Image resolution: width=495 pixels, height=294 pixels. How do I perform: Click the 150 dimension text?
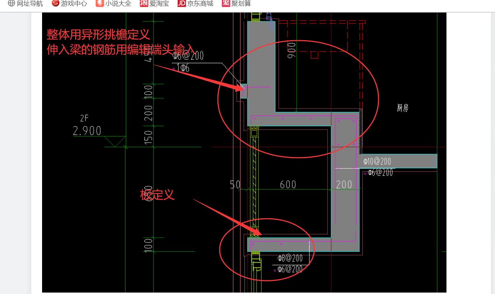point(148,137)
